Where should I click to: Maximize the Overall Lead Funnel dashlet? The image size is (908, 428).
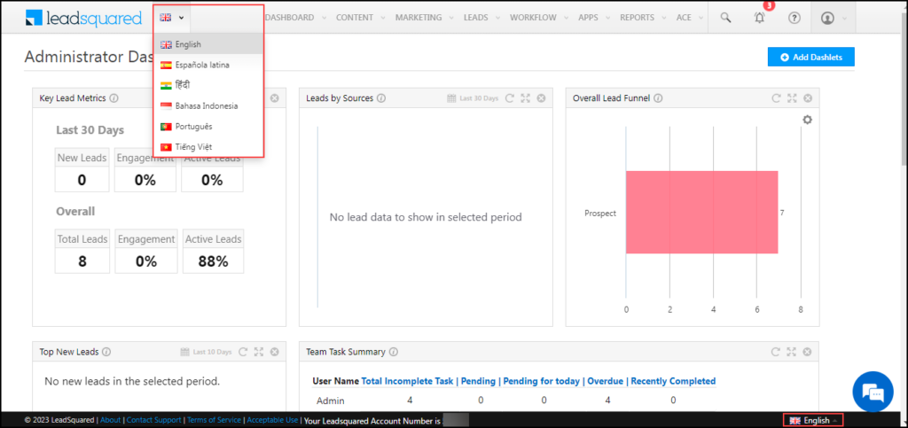[x=792, y=98]
